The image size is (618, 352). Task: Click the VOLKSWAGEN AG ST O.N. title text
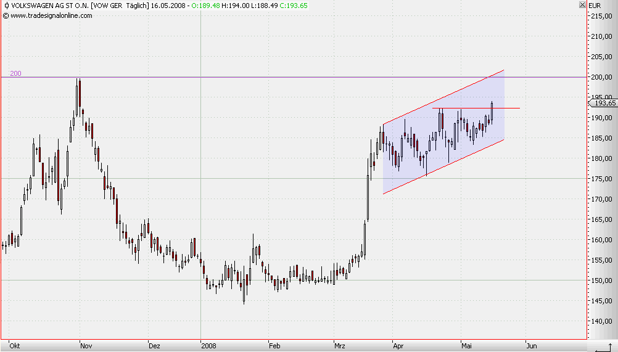pyautogui.click(x=50, y=6)
